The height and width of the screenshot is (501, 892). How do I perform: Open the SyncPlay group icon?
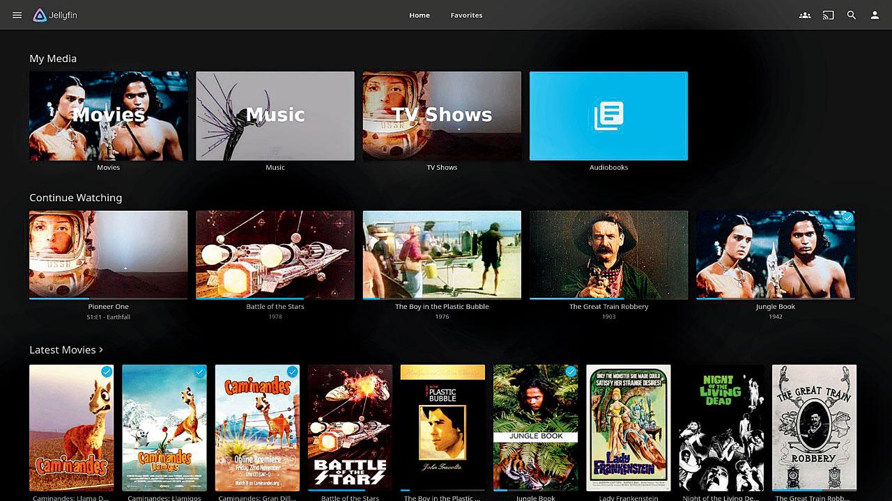tap(805, 15)
